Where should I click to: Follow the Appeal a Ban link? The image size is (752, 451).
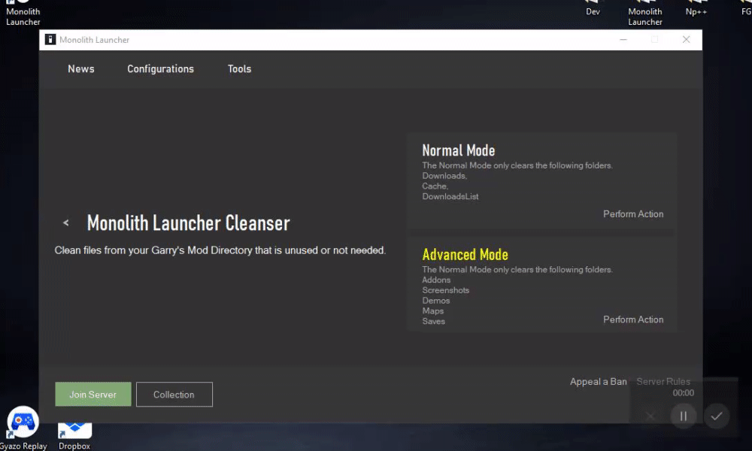tap(598, 382)
